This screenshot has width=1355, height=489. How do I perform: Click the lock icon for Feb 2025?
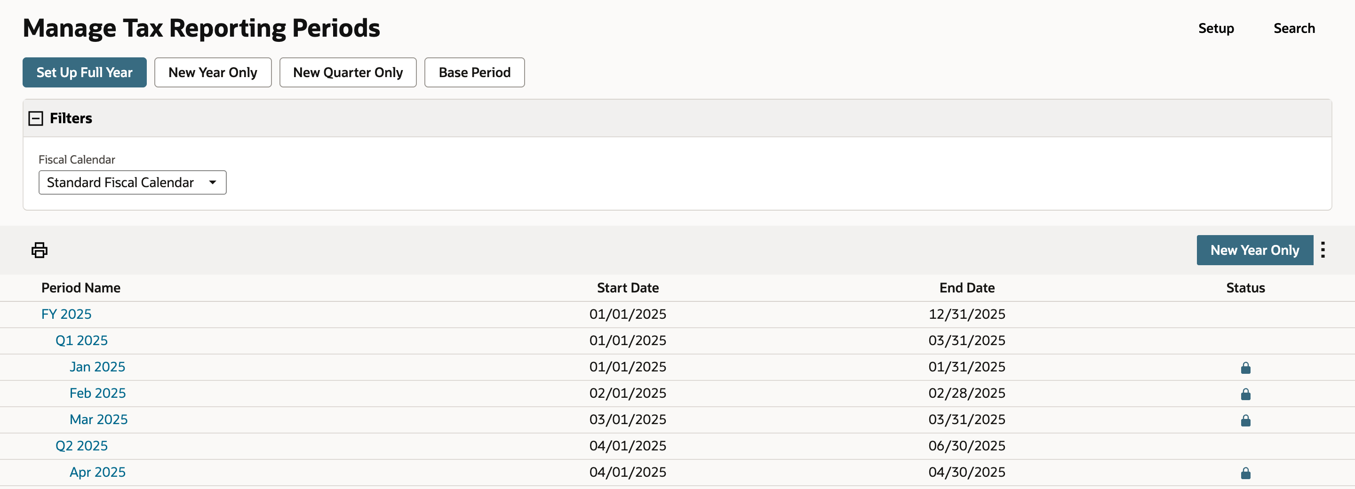click(1245, 394)
